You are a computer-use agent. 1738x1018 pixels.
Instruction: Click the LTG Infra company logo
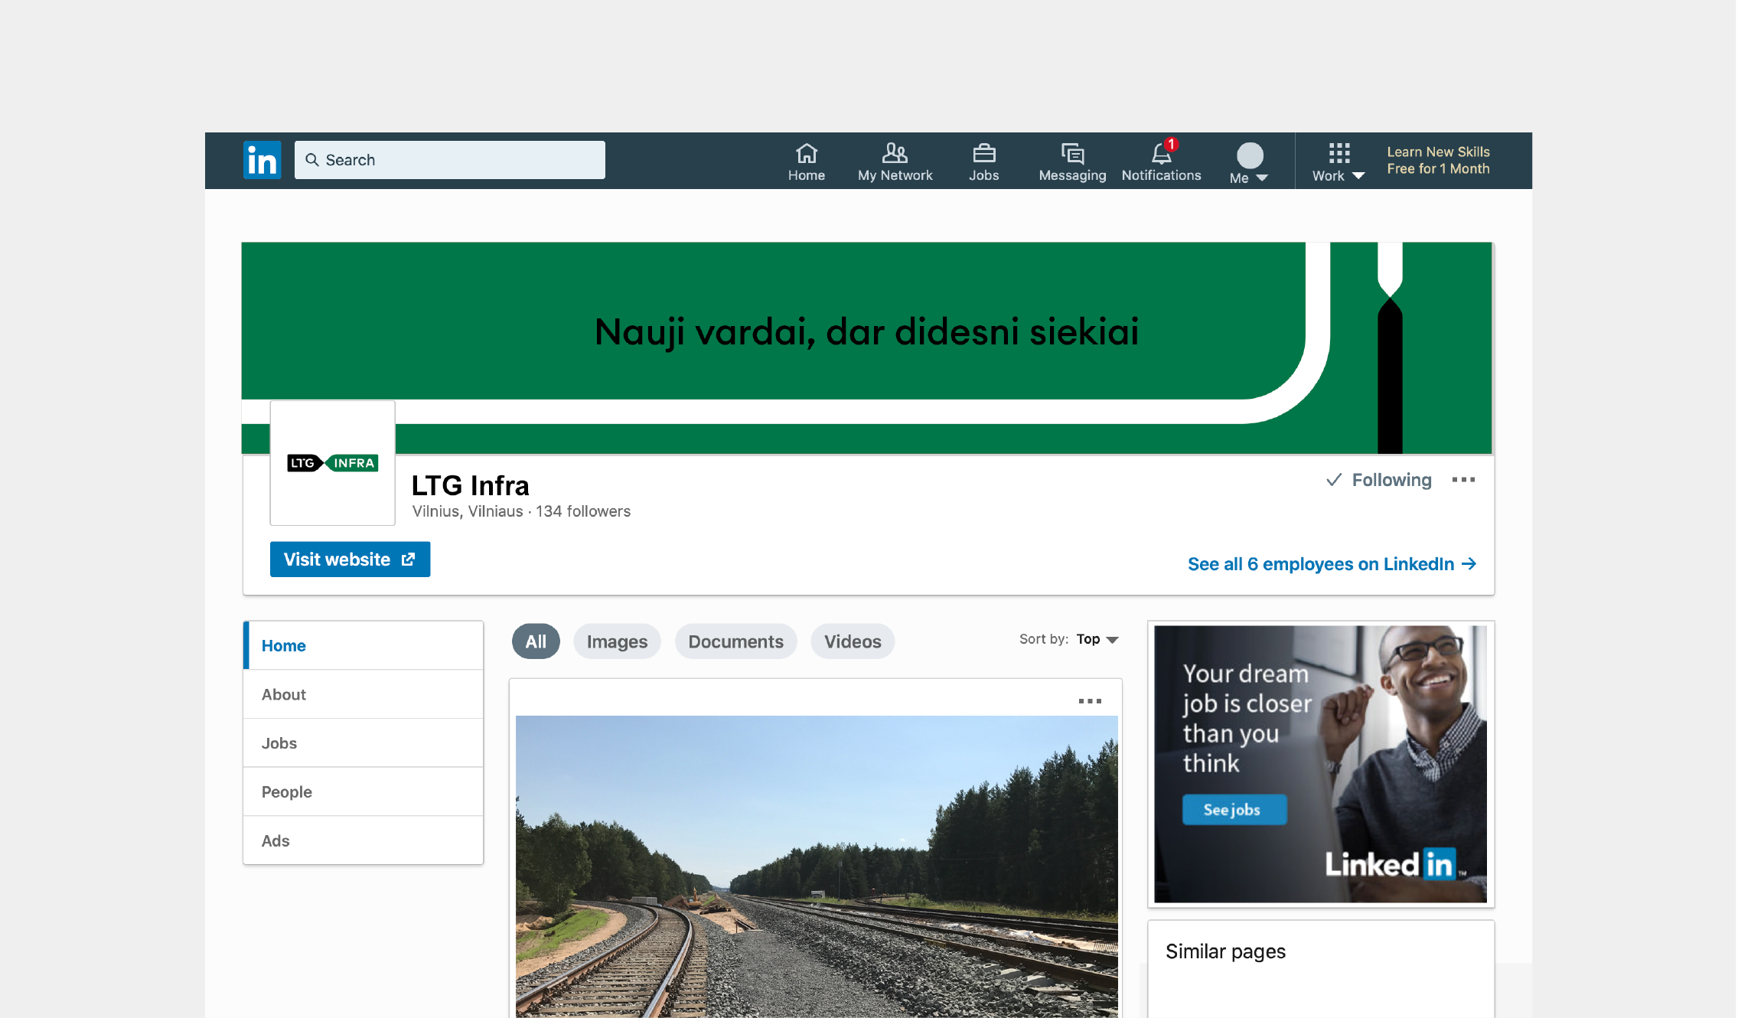333,463
